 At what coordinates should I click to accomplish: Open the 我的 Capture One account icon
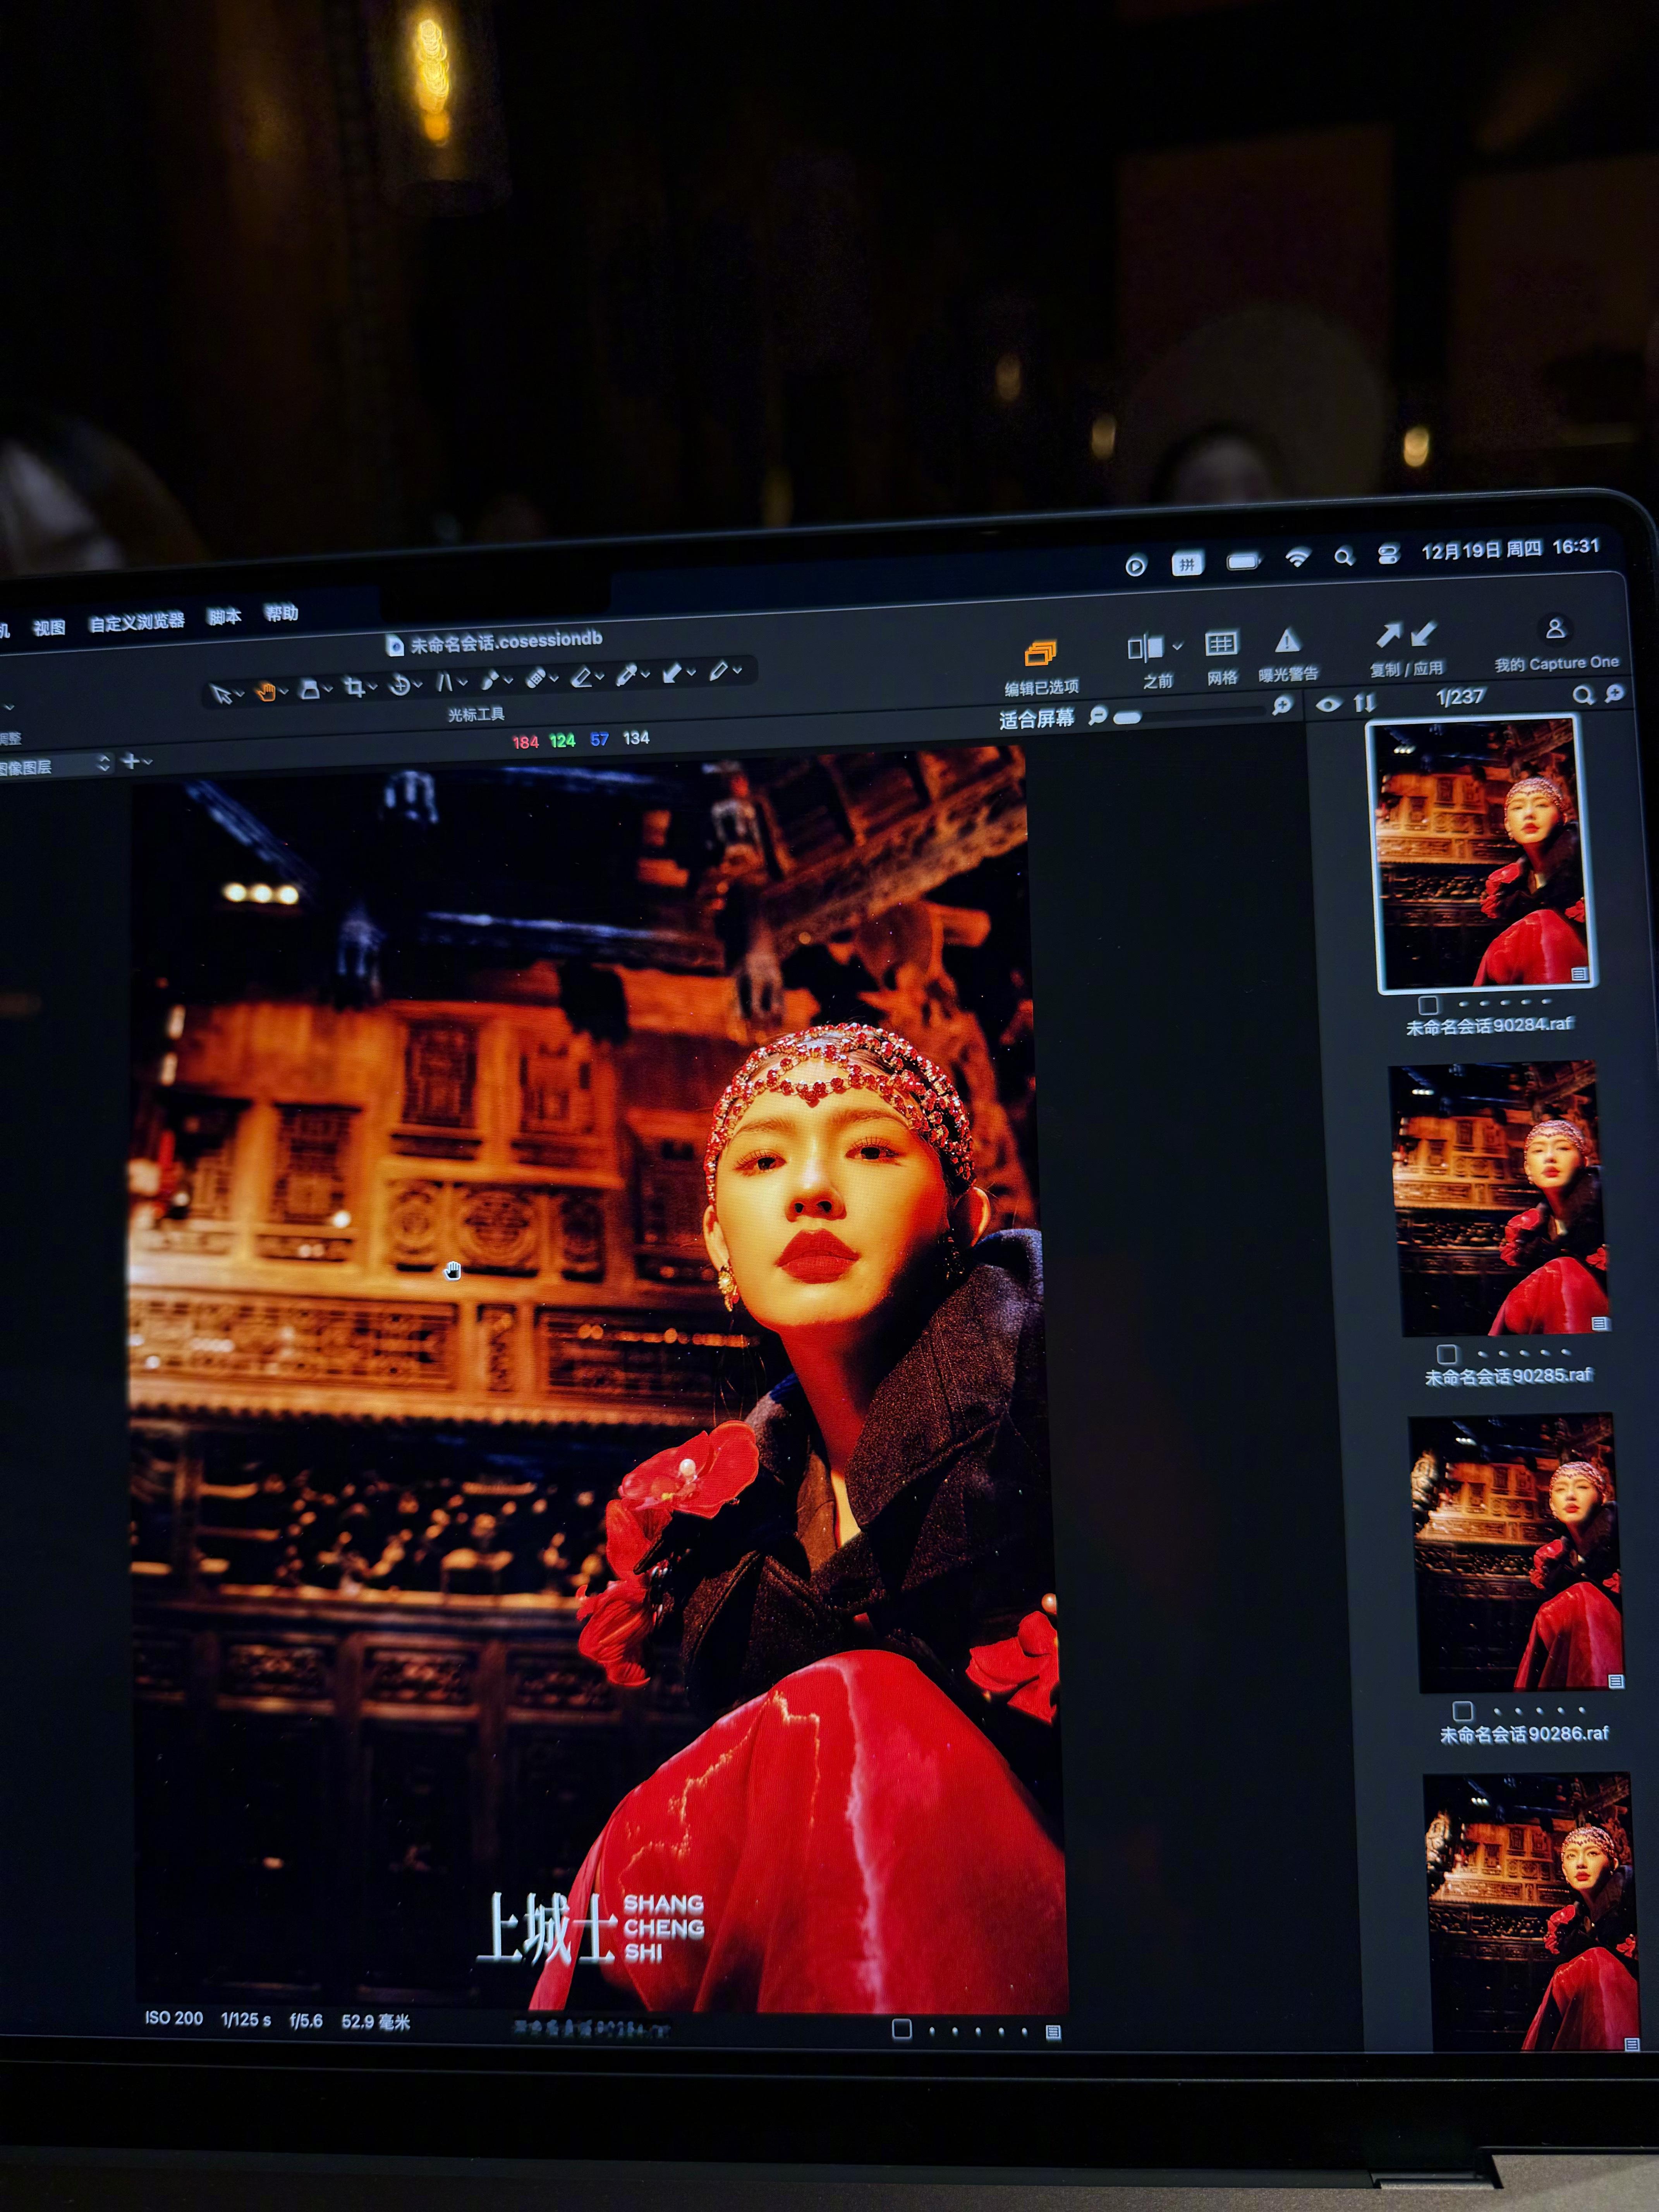(1554, 629)
